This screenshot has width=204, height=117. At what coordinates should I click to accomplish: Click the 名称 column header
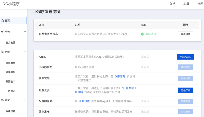point(41,25)
